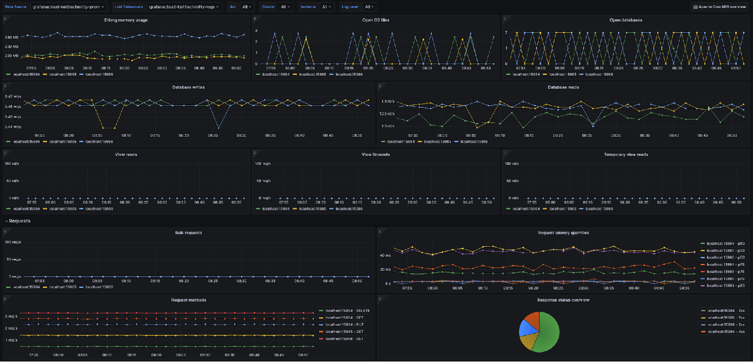Open the info icon on Erlang memory usage panel
753x362 pixels.
pyautogui.click(x=6, y=18)
